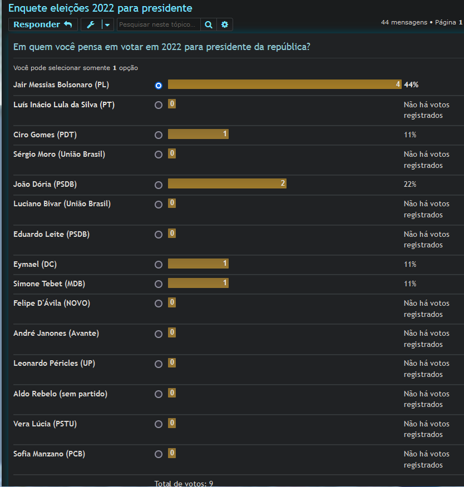Select Sérgio Moro (União Brasil) option

click(159, 155)
